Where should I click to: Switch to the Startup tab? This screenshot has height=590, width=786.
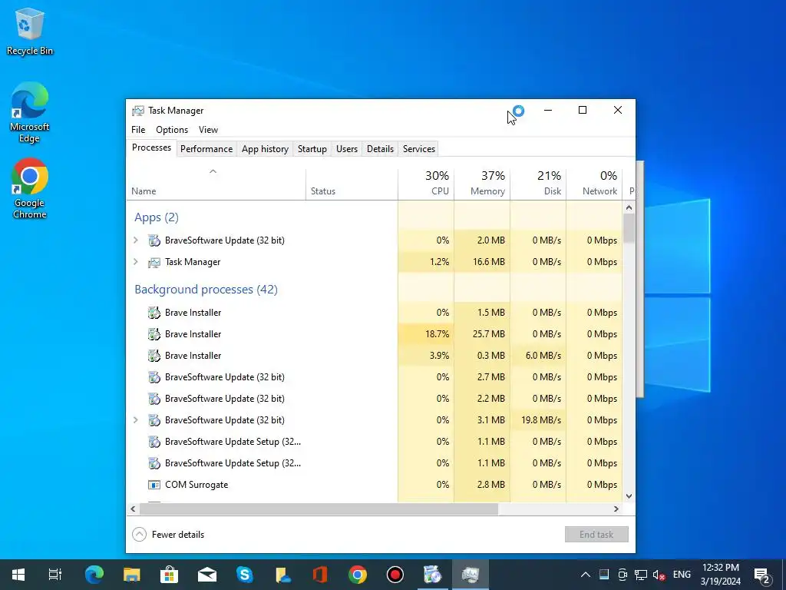tap(312, 149)
